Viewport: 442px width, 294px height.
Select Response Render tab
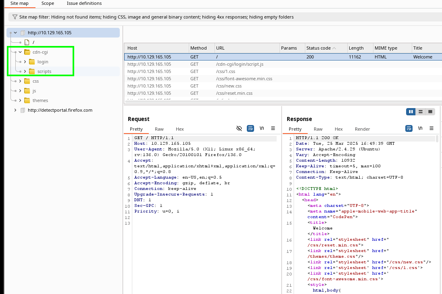click(x=362, y=129)
